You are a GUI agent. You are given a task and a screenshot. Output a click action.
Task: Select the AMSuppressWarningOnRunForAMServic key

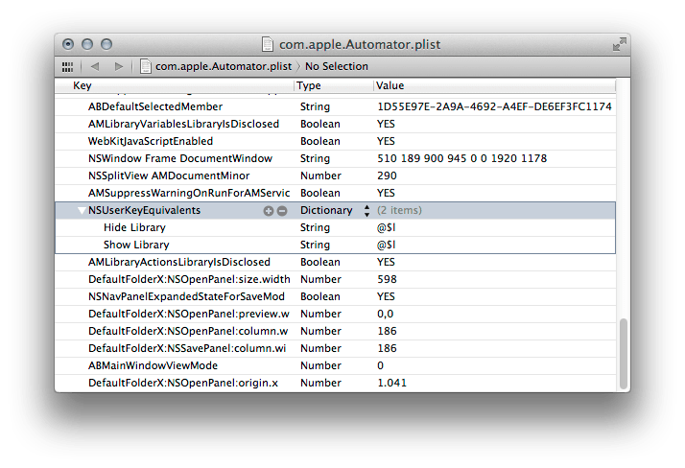[x=189, y=193]
